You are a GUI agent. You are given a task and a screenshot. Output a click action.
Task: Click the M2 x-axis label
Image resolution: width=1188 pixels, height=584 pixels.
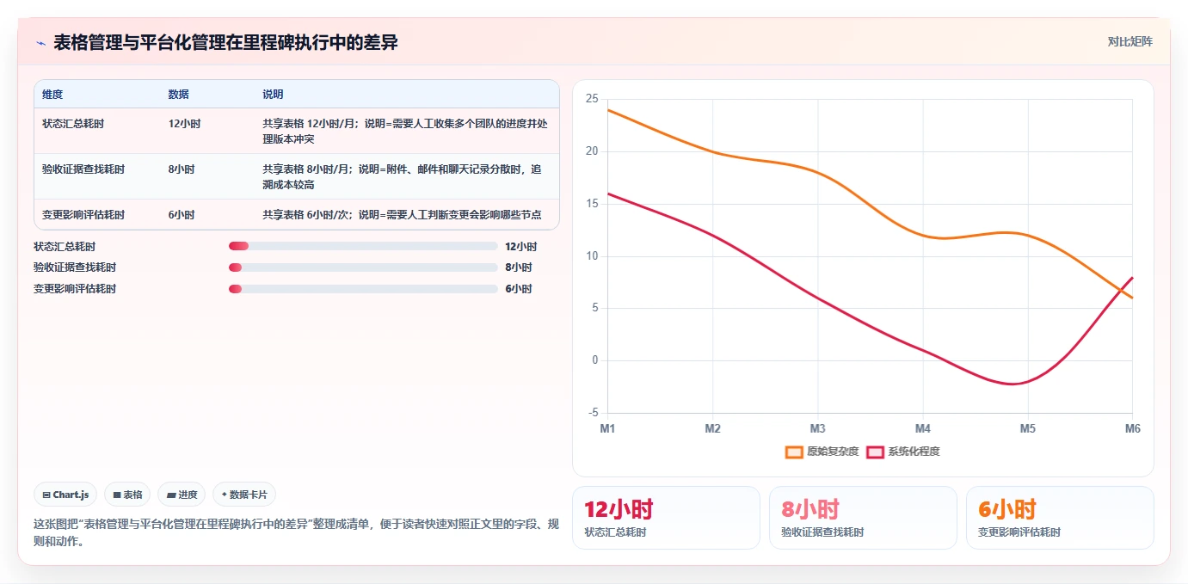pyautogui.click(x=712, y=428)
